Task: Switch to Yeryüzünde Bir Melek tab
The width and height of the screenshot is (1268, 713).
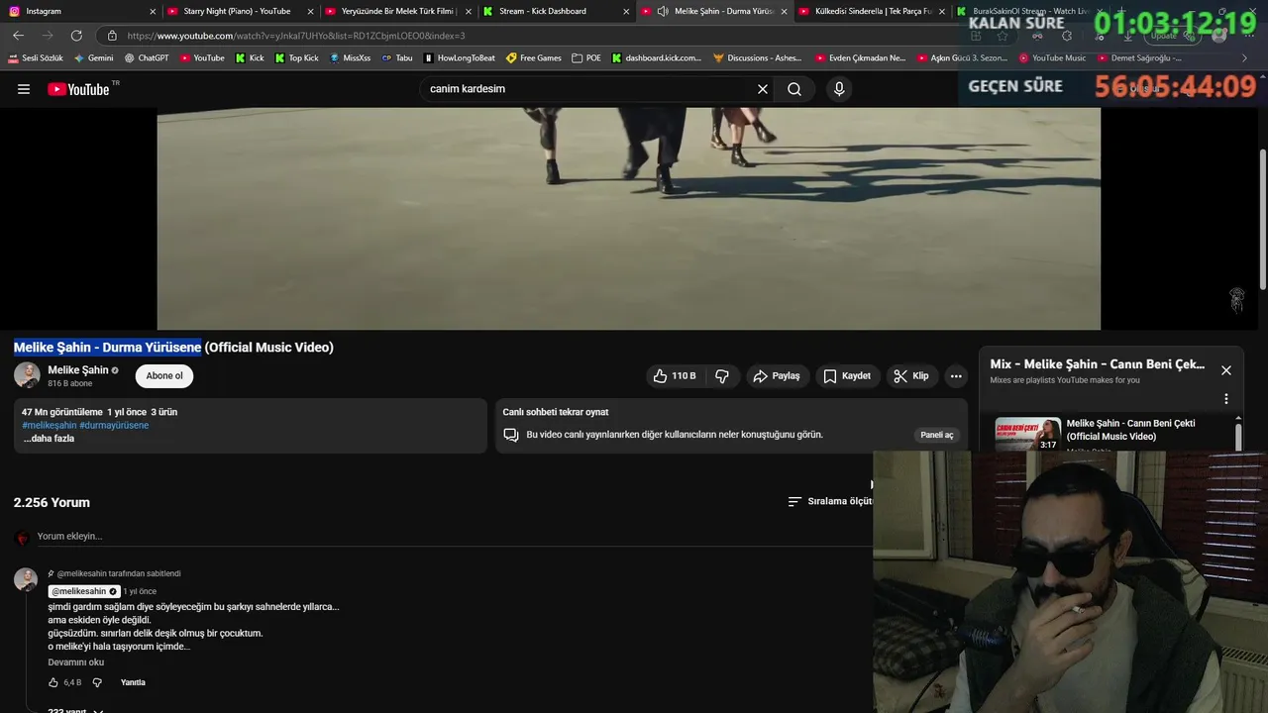Action: point(396,11)
